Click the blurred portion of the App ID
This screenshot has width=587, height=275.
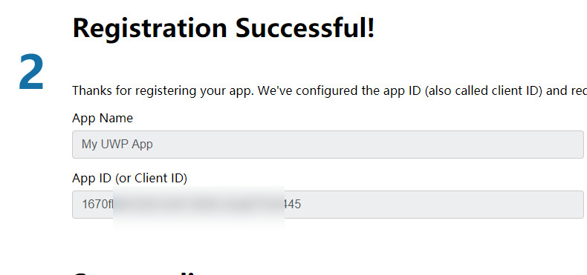click(198, 205)
